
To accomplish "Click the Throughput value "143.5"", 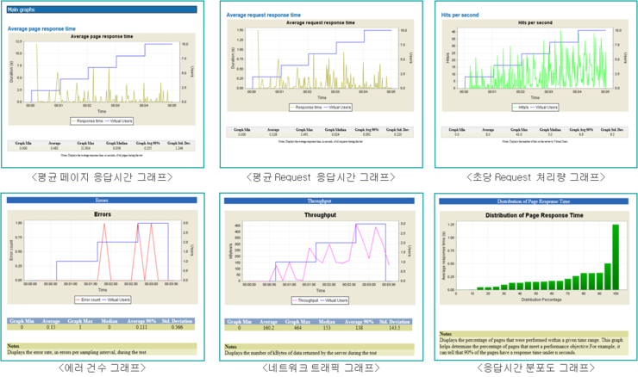I will tap(394, 327).
